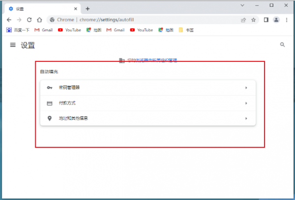Open 地址和其他信息 row label
The height and width of the screenshot is (200, 295).
coord(73,118)
